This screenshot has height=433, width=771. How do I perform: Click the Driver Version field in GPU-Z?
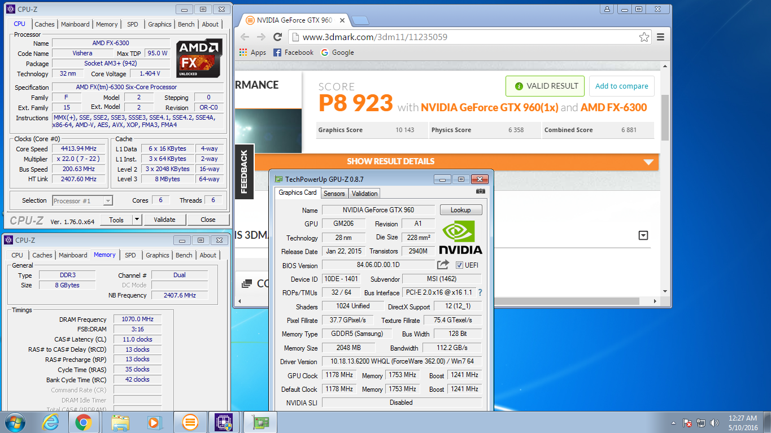click(402, 361)
